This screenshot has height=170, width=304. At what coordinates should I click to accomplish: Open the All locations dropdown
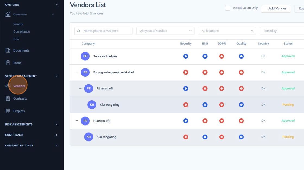coord(227,31)
